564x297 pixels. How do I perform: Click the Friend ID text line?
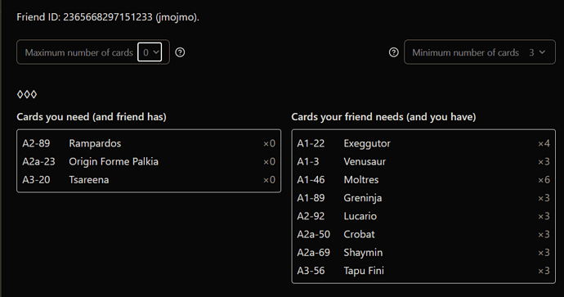(108, 17)
